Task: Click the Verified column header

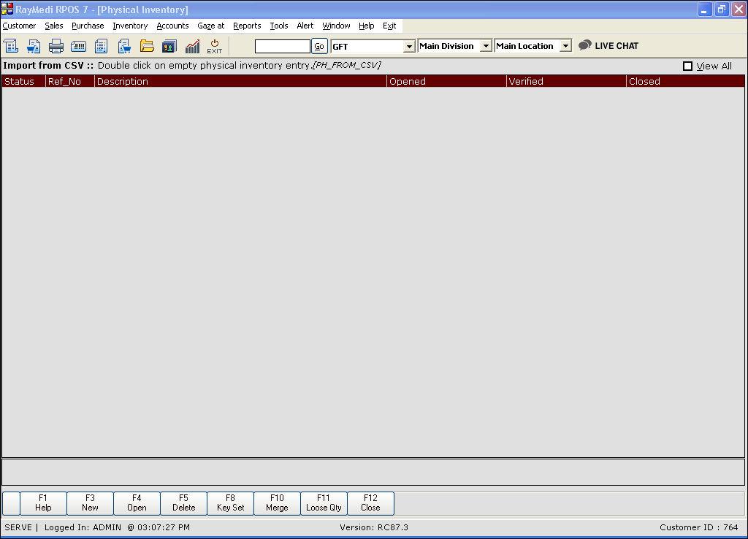Action: point(566,82)
